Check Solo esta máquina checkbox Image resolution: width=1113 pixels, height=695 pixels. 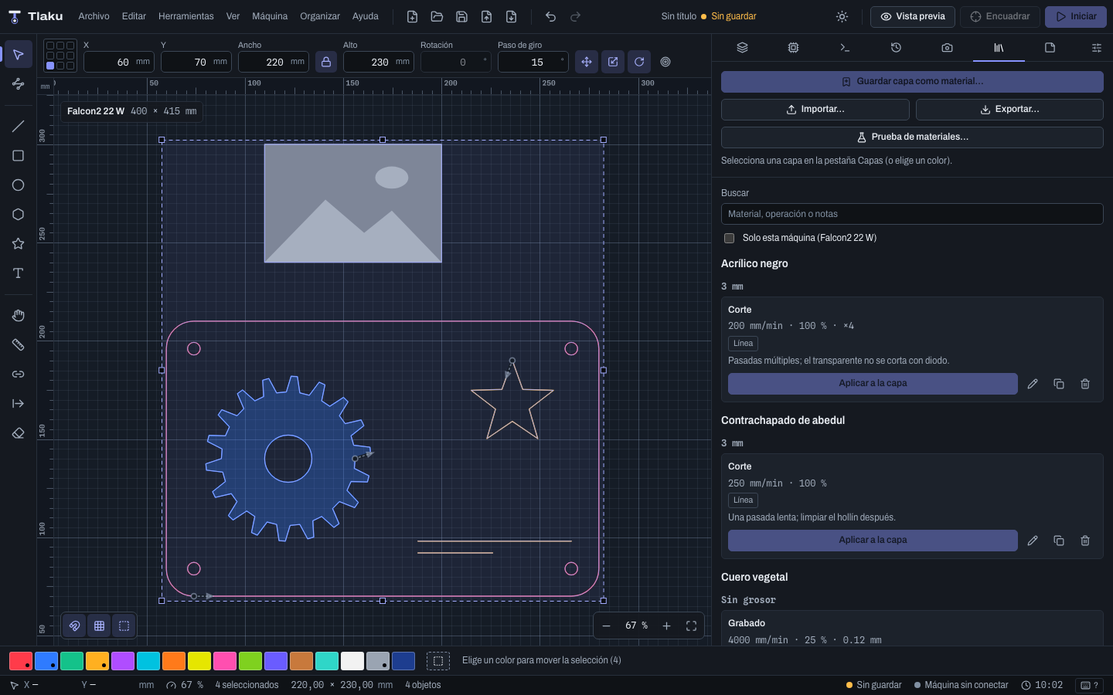tap(729, 238)
